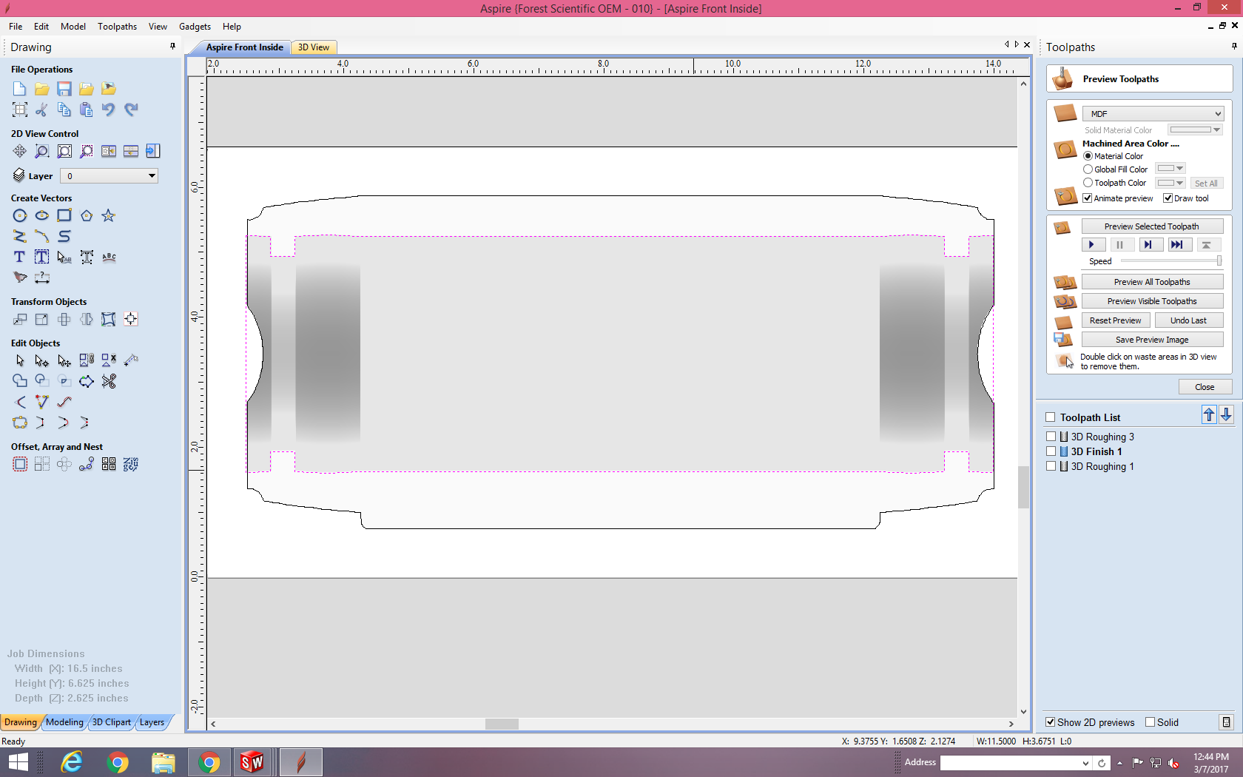The height and width of the screenshot is (777, 1243).
Task: Select the Draw Circle tool
Action: point(19,215)
